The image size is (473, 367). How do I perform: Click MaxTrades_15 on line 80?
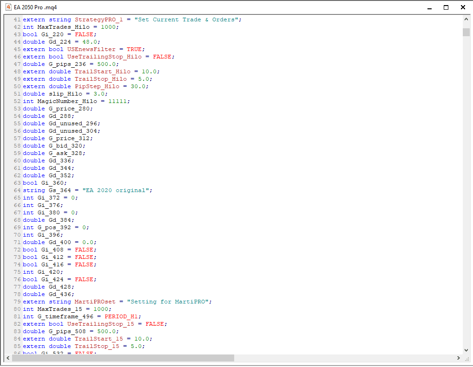[x=60, y=309]
